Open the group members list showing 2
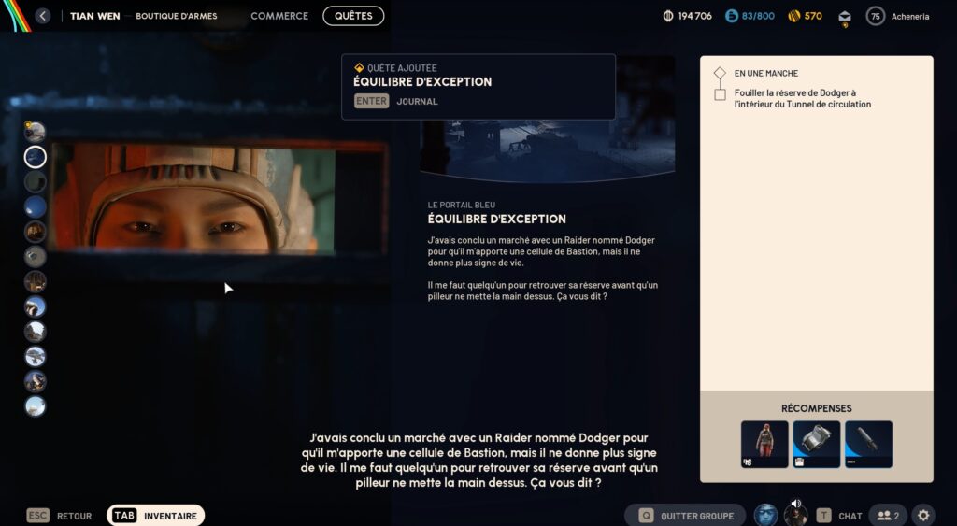 (888, 515)
